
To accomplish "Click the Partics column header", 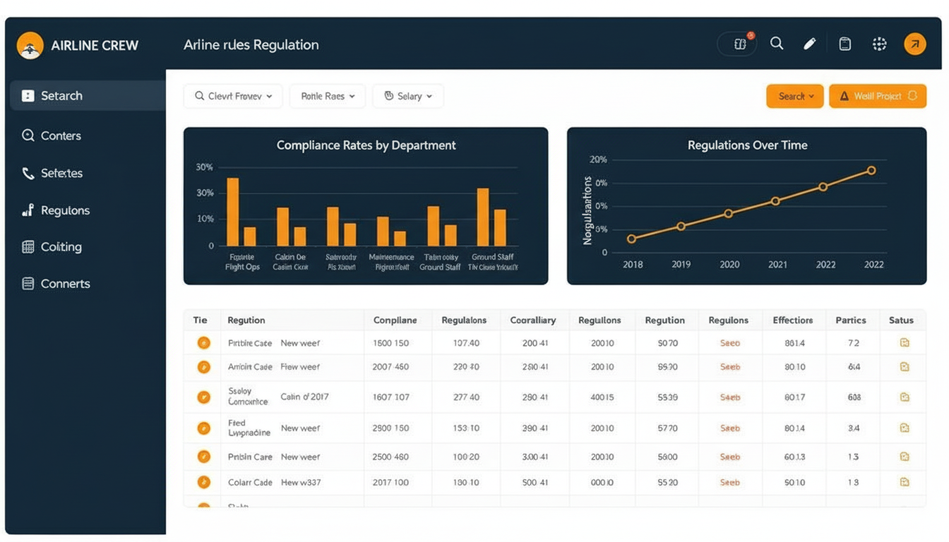I will tap(851, 320).
